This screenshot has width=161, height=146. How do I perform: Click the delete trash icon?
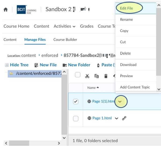coord(106,76)
